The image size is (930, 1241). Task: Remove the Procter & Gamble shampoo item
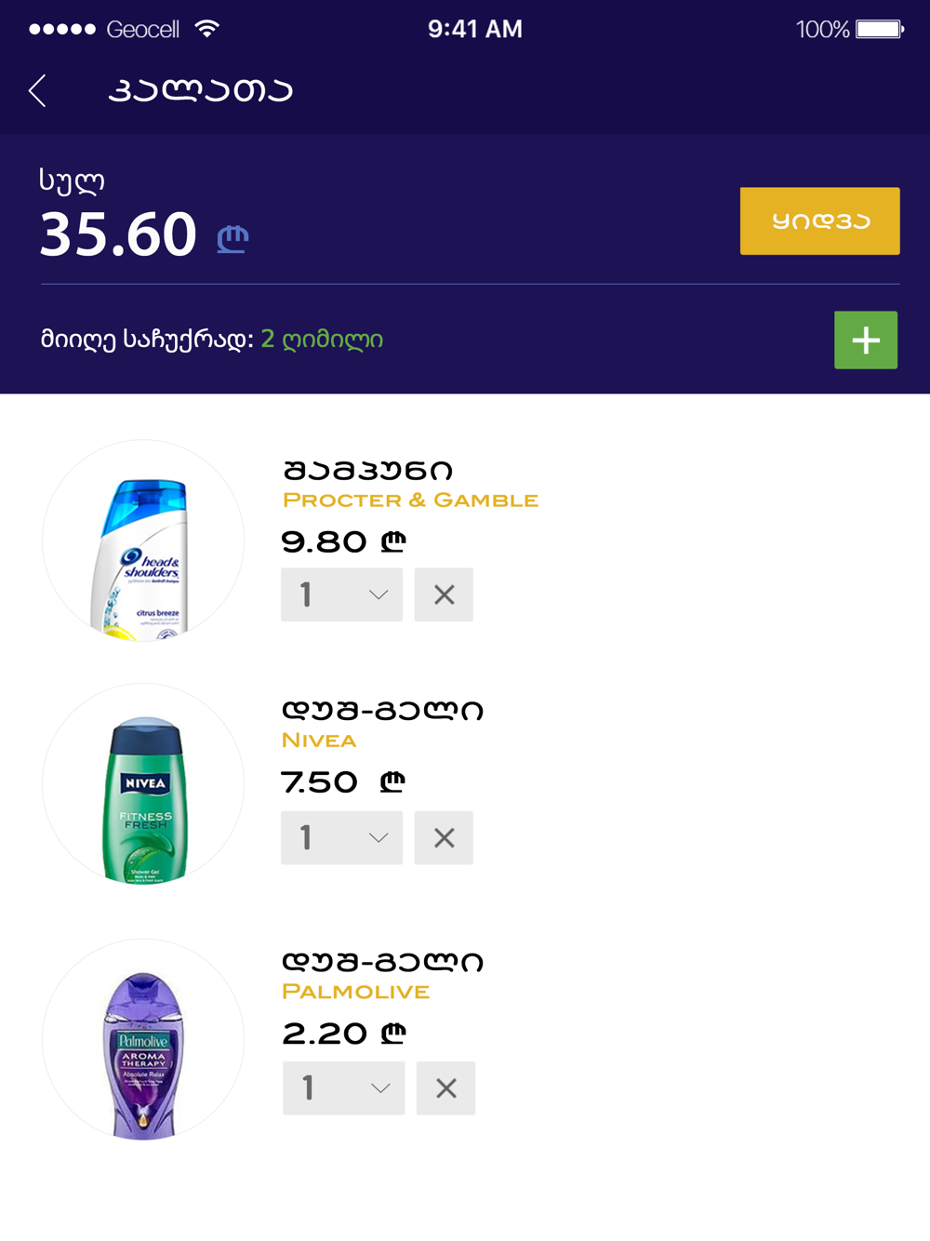444,594
